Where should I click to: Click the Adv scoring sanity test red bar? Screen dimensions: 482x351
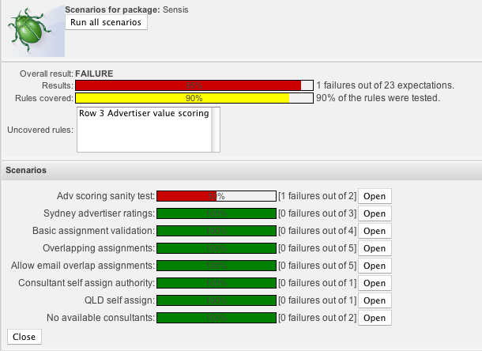pos(186,196)
